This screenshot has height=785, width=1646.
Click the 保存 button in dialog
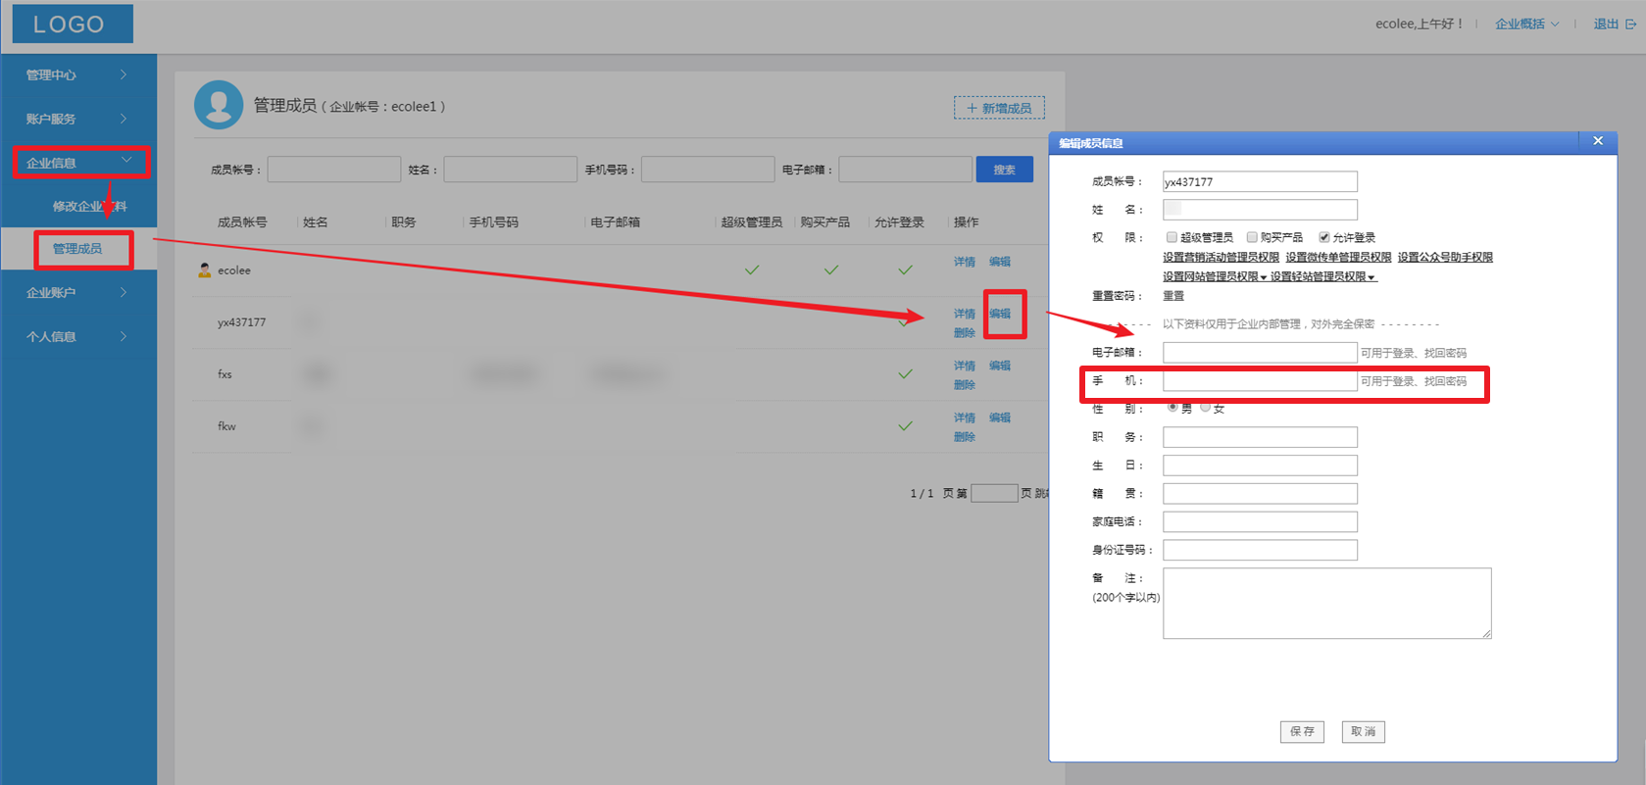1302,732
